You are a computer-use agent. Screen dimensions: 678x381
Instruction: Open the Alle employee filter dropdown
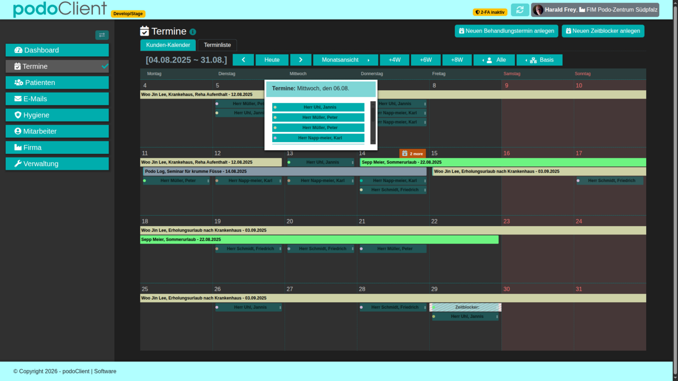(x=494, y=60)
